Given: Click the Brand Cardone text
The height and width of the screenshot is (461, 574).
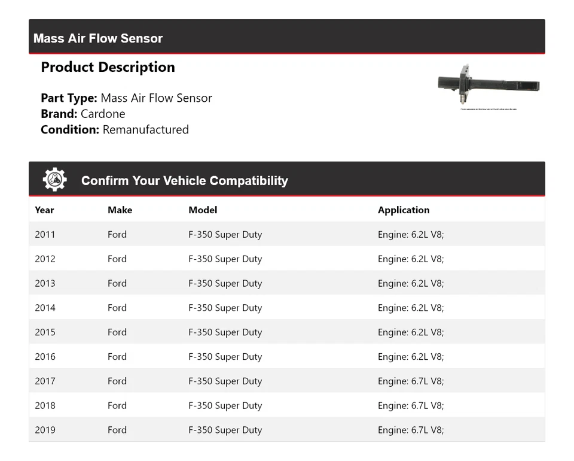Looking at the screenshot, I should click(x=83, y=114).
